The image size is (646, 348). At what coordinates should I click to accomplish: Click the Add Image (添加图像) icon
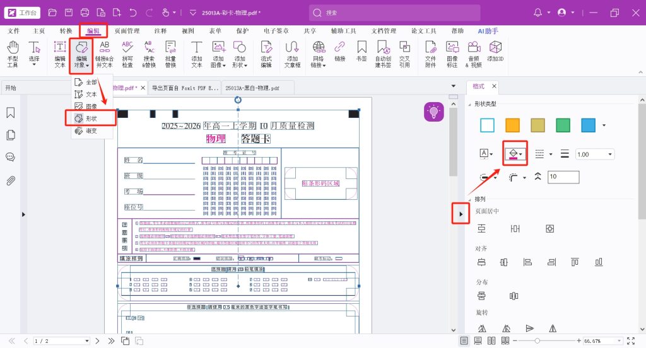coord(218,54)
